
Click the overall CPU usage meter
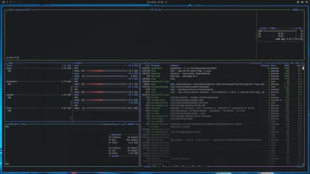(x=280, y=31)
